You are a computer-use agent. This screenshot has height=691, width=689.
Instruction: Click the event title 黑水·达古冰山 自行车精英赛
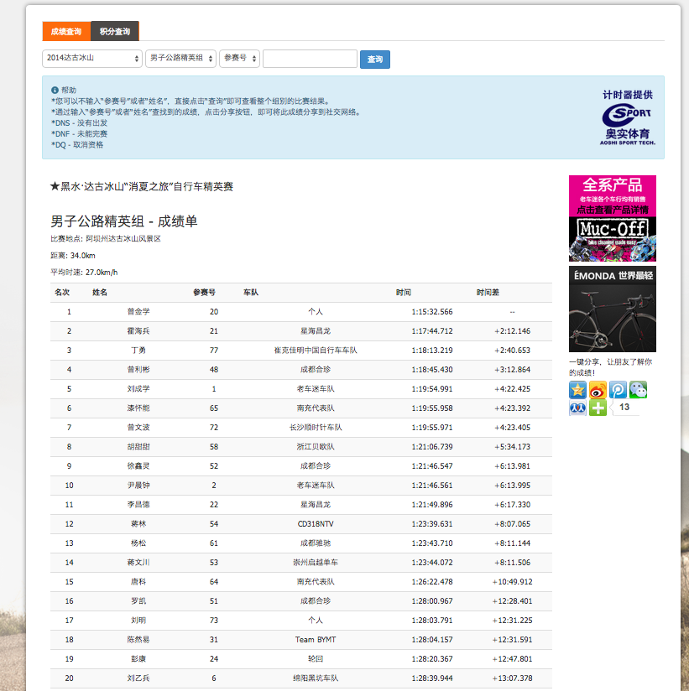pyautogui.click(x=142, y=187)
